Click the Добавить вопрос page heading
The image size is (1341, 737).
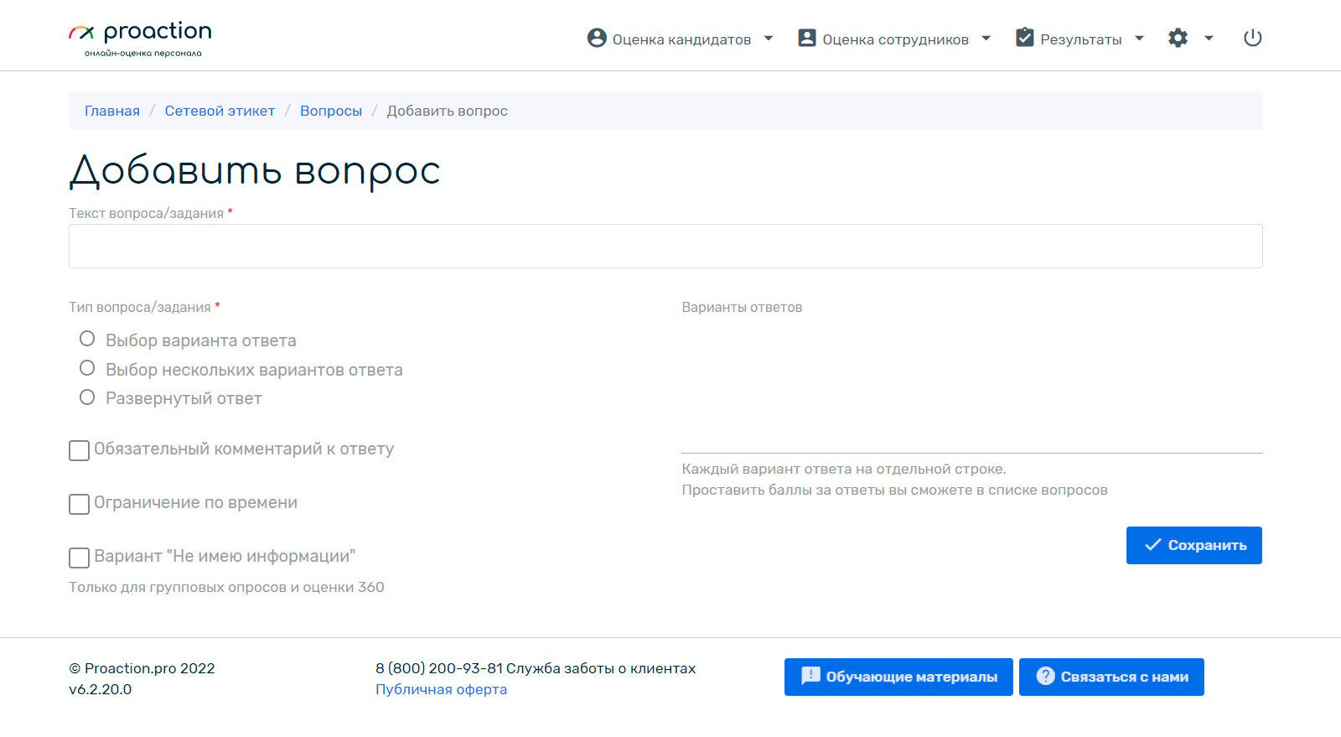click(255, 171)
